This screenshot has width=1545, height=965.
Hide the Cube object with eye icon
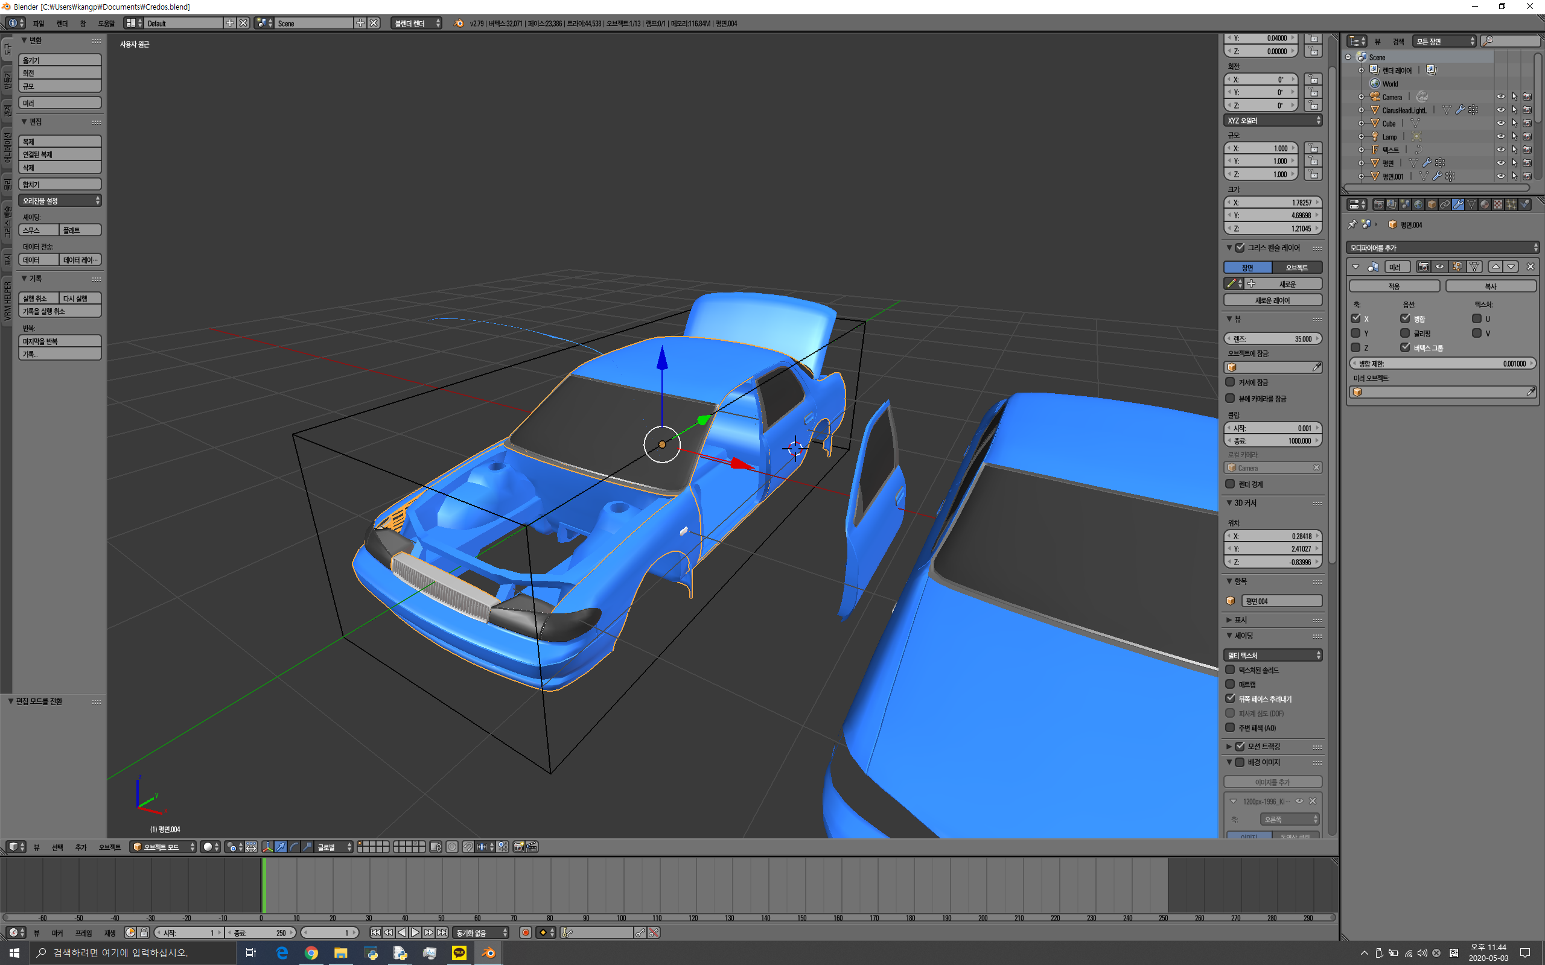point(1500,123)
